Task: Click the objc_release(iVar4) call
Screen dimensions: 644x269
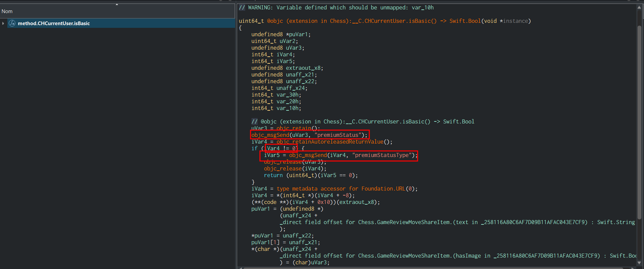Action: tap(295, 169)
